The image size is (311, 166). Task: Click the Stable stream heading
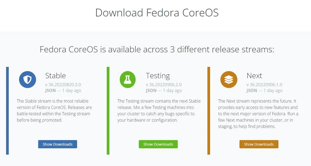point(56,76)
